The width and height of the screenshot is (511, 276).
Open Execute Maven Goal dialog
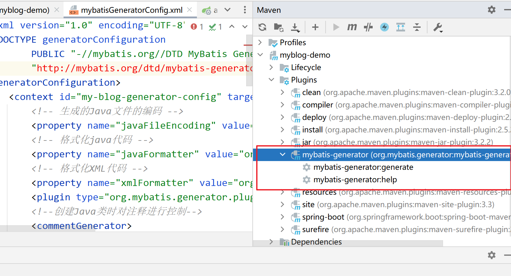[352, 27]
